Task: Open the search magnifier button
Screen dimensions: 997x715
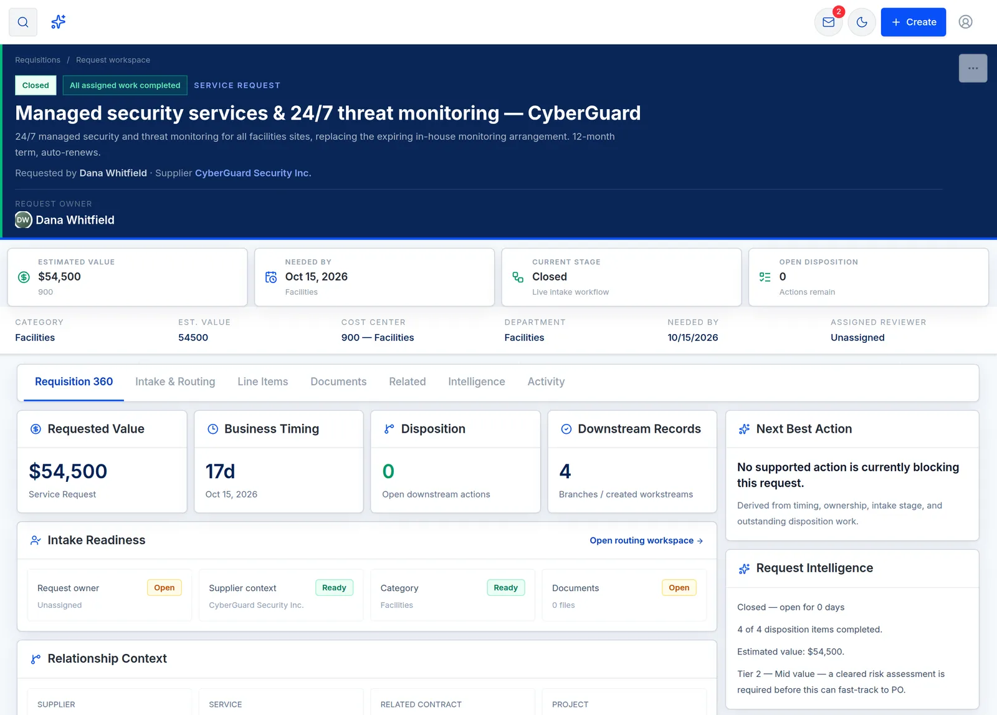Action: point(23,22)
